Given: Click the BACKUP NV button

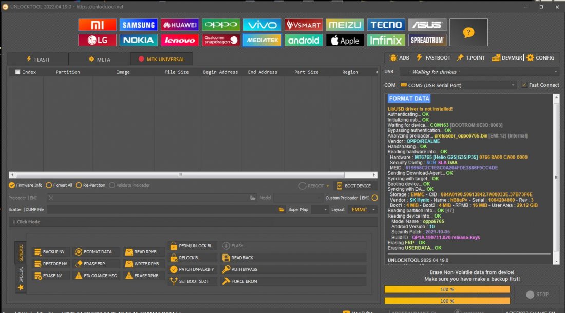Looking at the screenshot, I should coord(50,252).
